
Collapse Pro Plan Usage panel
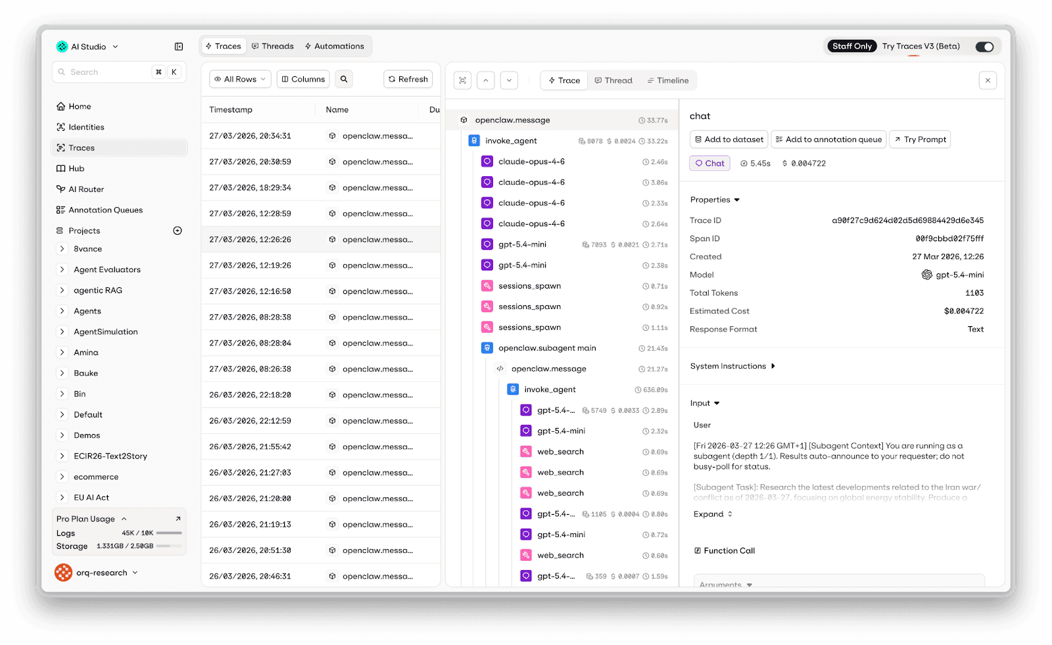point(124,519)
